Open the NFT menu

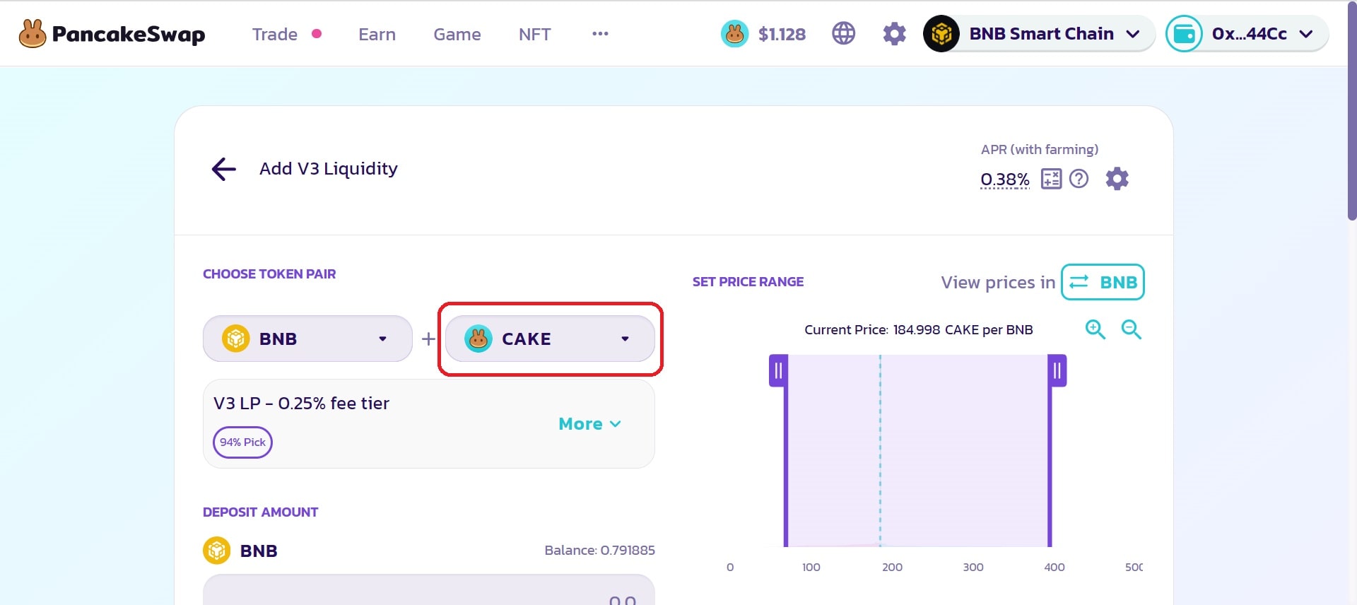tap(534, 34)
